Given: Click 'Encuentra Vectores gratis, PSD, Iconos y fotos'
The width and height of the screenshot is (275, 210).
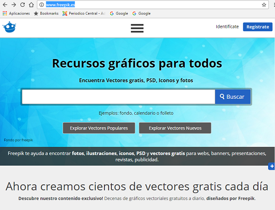Looking at the screenshot, I should pyautogui.click(x=136, y=81).
